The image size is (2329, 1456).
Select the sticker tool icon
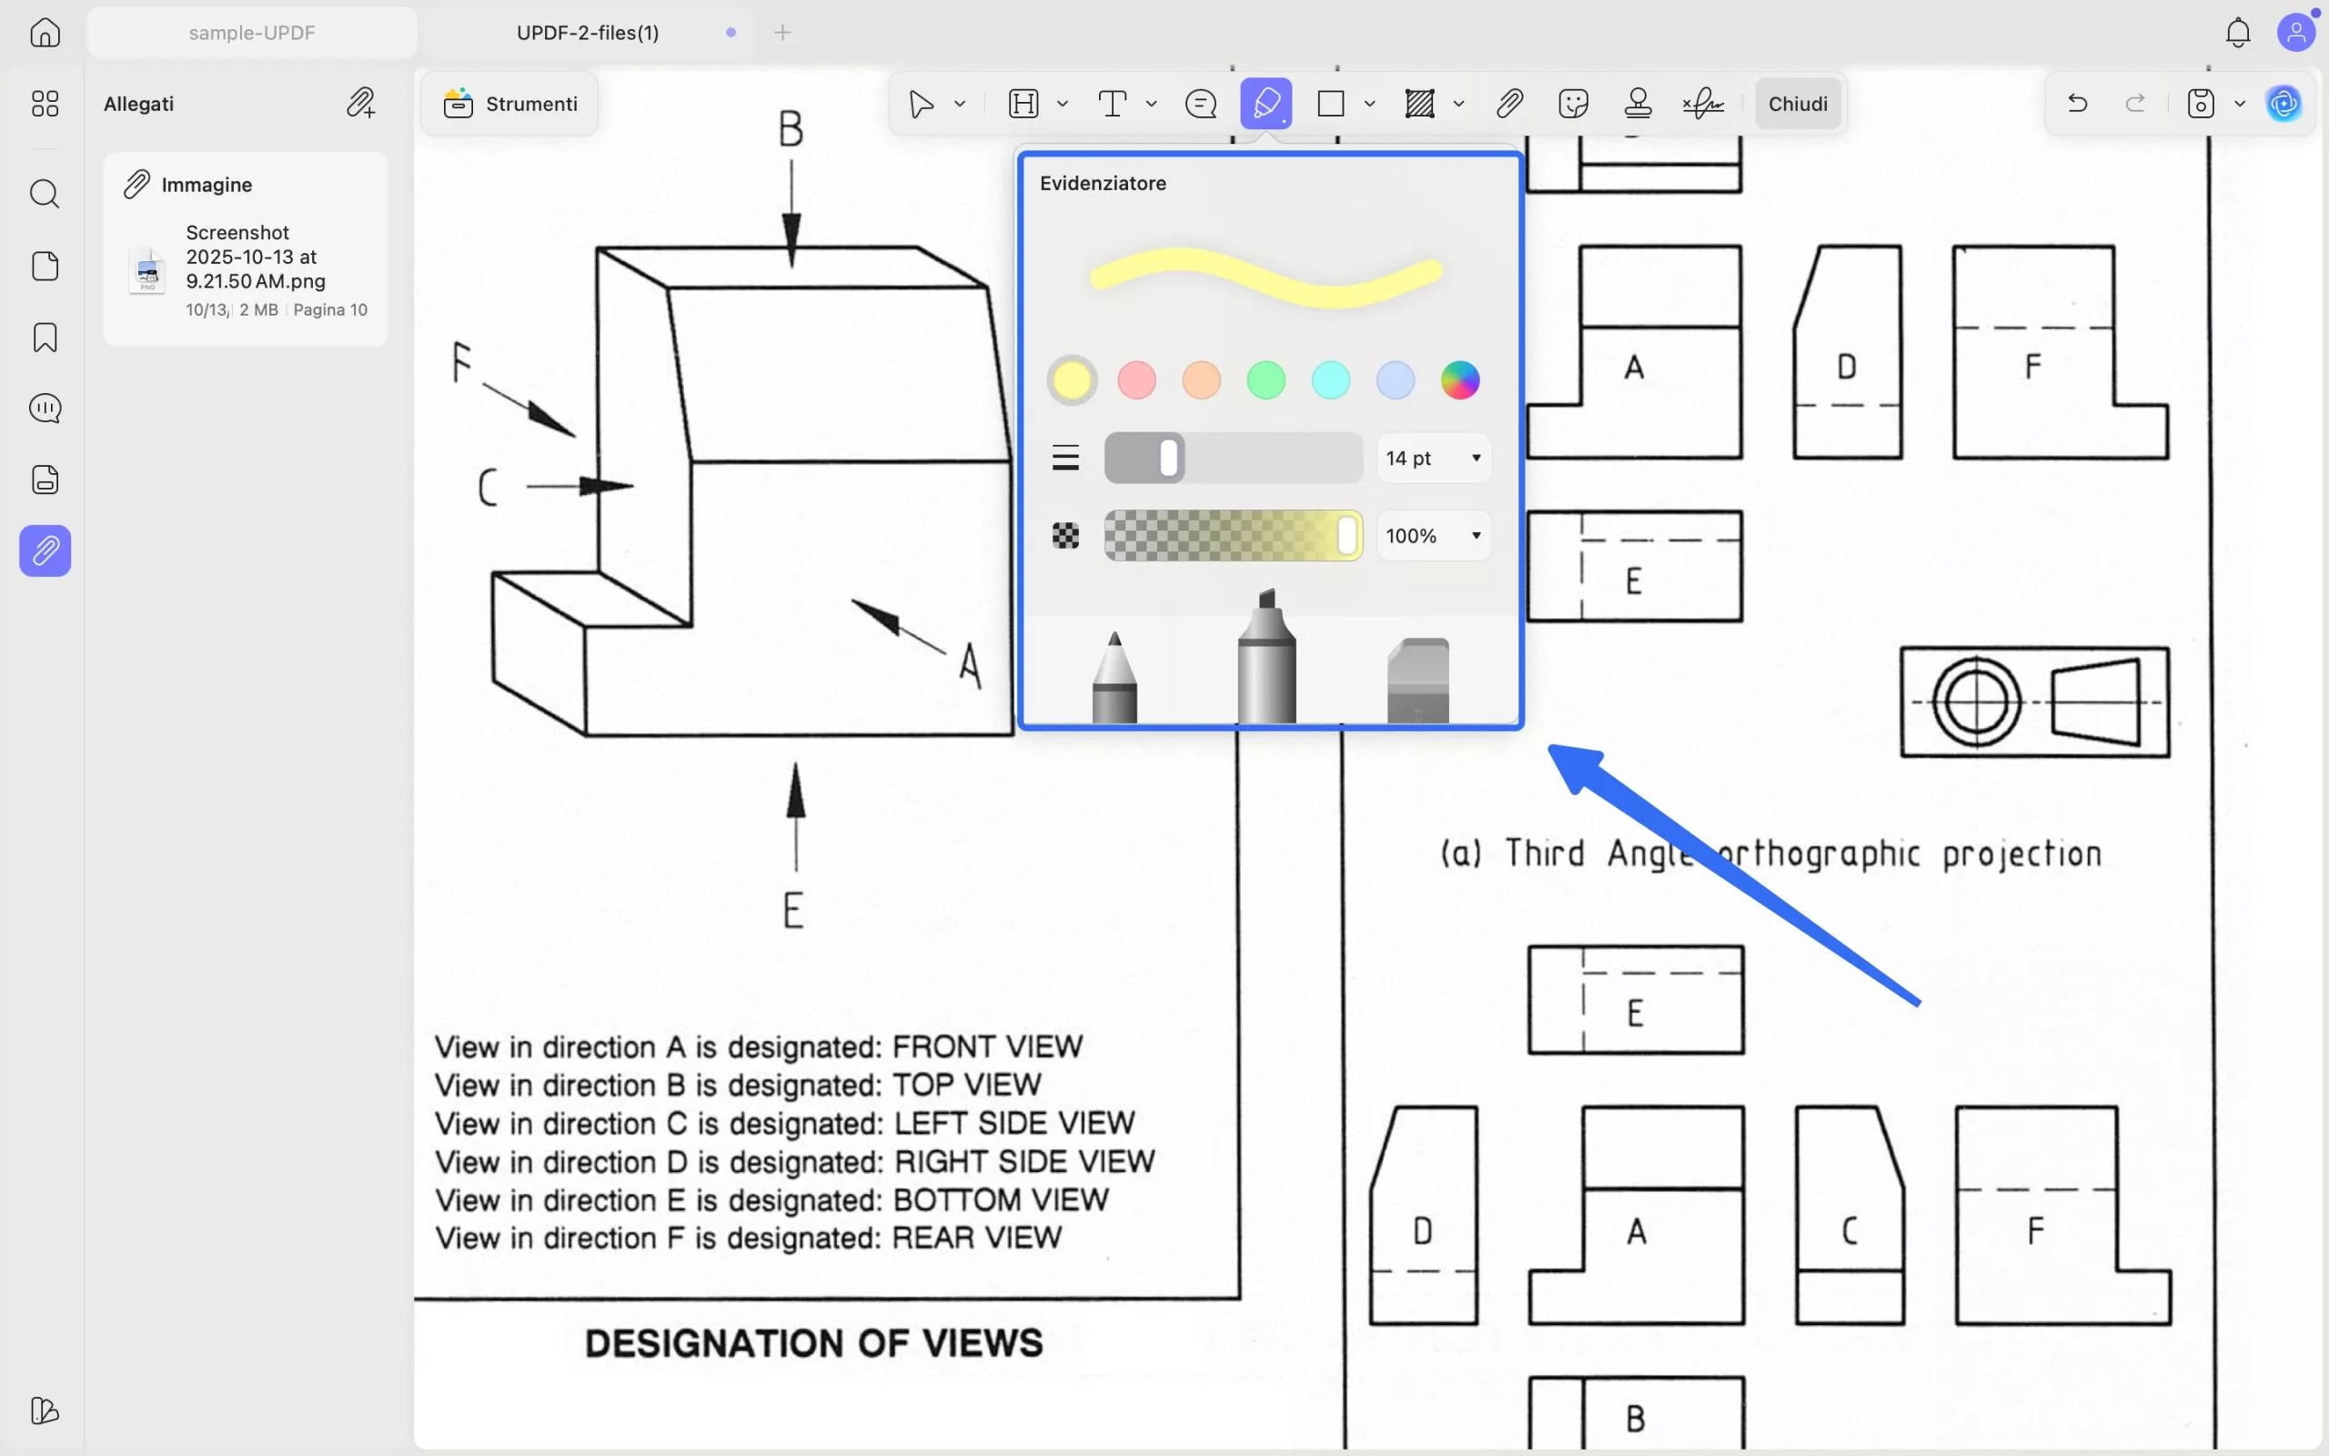1573,103
